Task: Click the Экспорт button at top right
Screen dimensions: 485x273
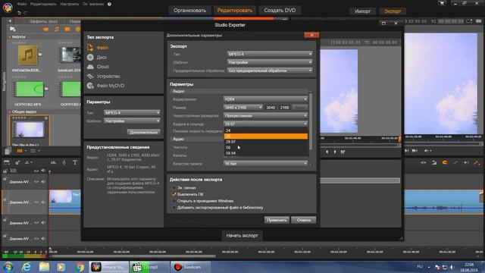Action: click(x=393, y=11)
